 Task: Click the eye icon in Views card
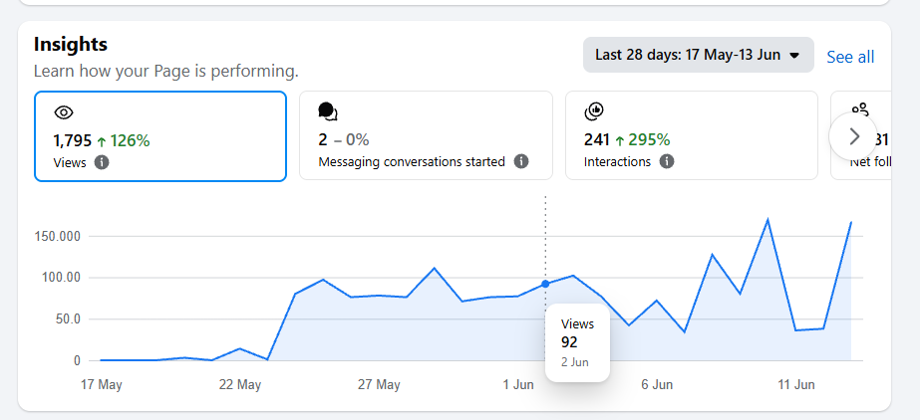click(x=64, y=112)
